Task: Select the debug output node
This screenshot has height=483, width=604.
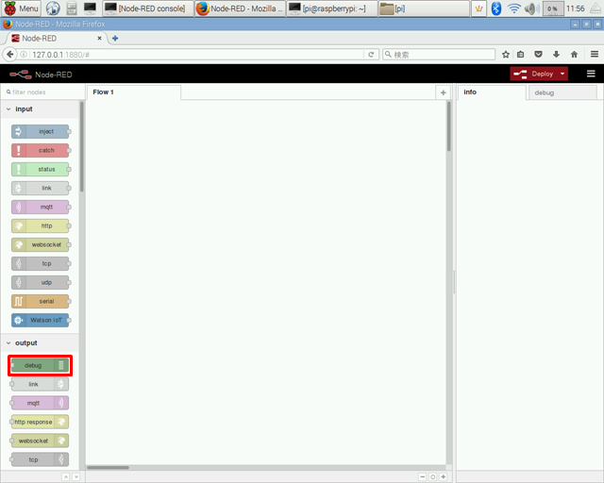Action: [40, 365]
